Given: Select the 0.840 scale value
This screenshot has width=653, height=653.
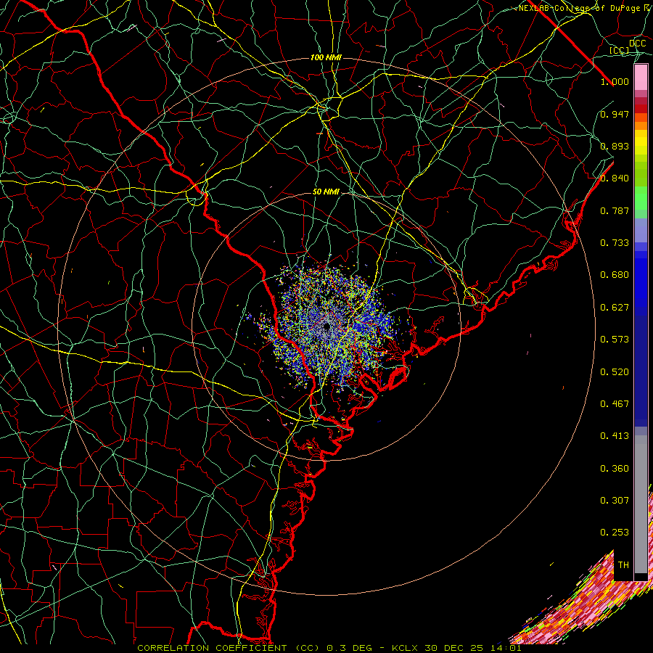Looking at the screenshot, I should (615, 178).
